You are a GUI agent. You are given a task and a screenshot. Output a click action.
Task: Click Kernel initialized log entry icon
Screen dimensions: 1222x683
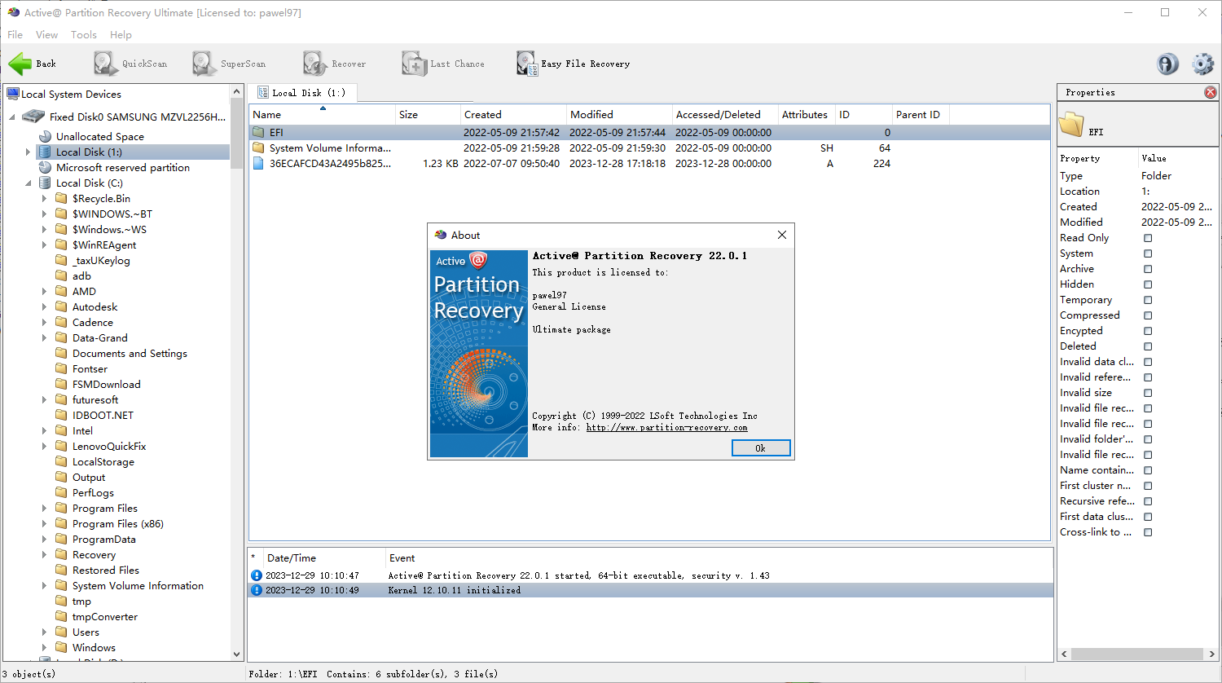[x=257, y=590]
